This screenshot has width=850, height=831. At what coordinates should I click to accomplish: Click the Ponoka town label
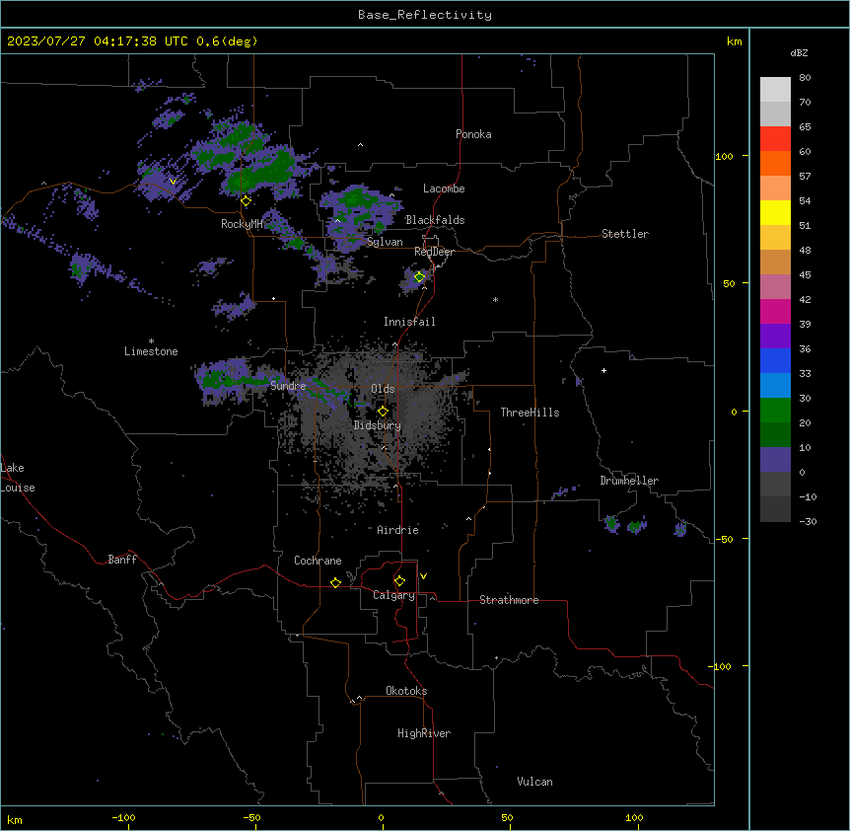[473, 134]
